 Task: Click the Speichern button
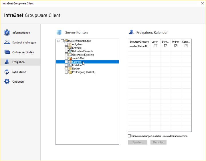click(x=138, y=142)
